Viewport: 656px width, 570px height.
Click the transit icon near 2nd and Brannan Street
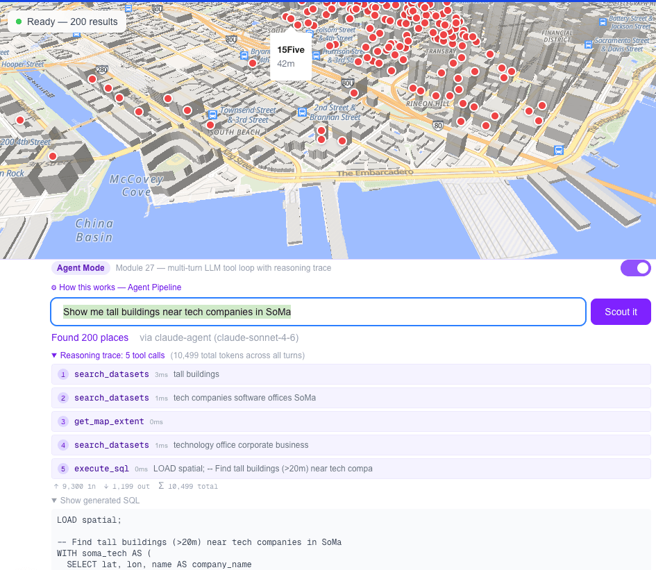(x=302, y=112)
